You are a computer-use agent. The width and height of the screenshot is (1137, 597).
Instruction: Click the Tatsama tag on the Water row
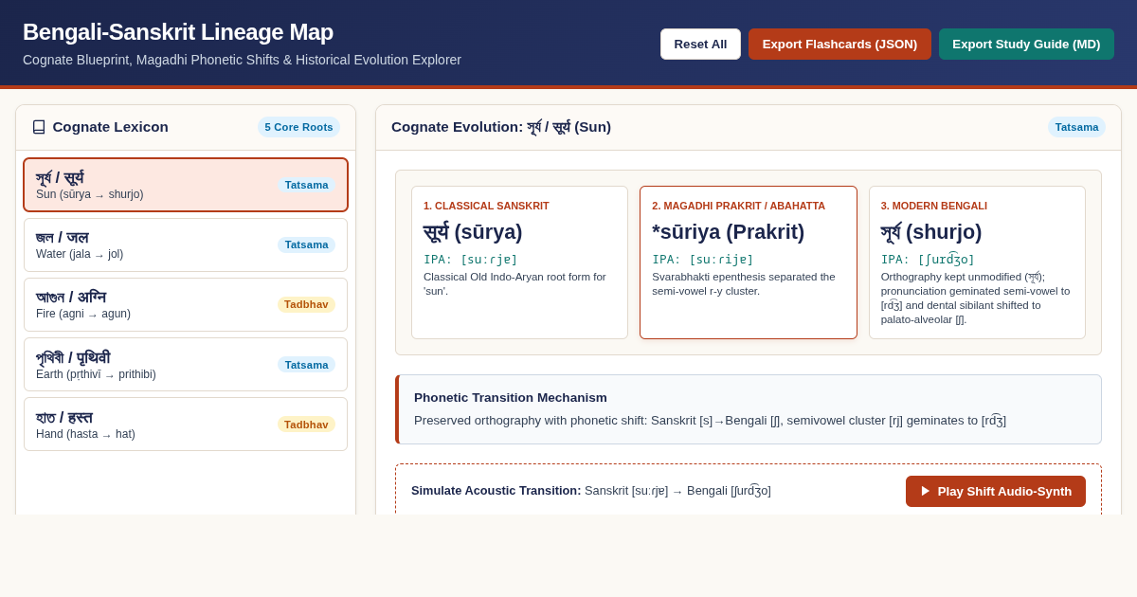pos(306,244)
